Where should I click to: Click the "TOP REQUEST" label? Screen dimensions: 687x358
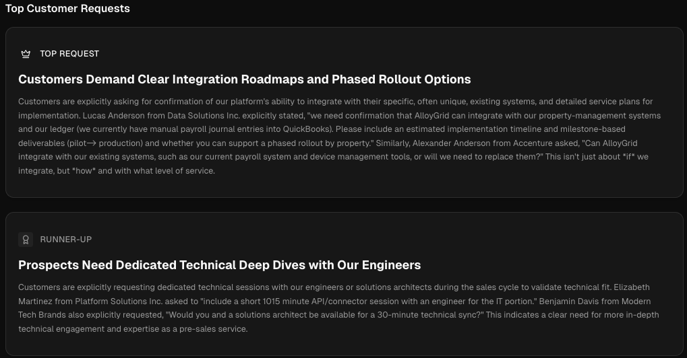pos(69,54)
